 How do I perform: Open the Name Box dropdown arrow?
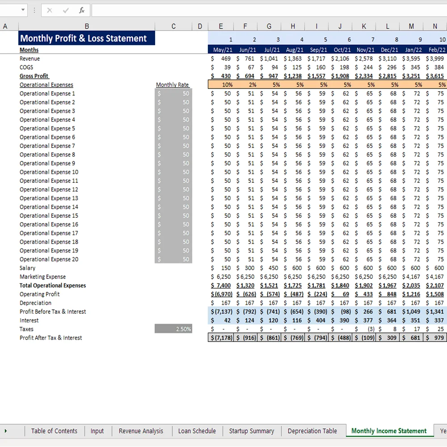pos(23,10)
